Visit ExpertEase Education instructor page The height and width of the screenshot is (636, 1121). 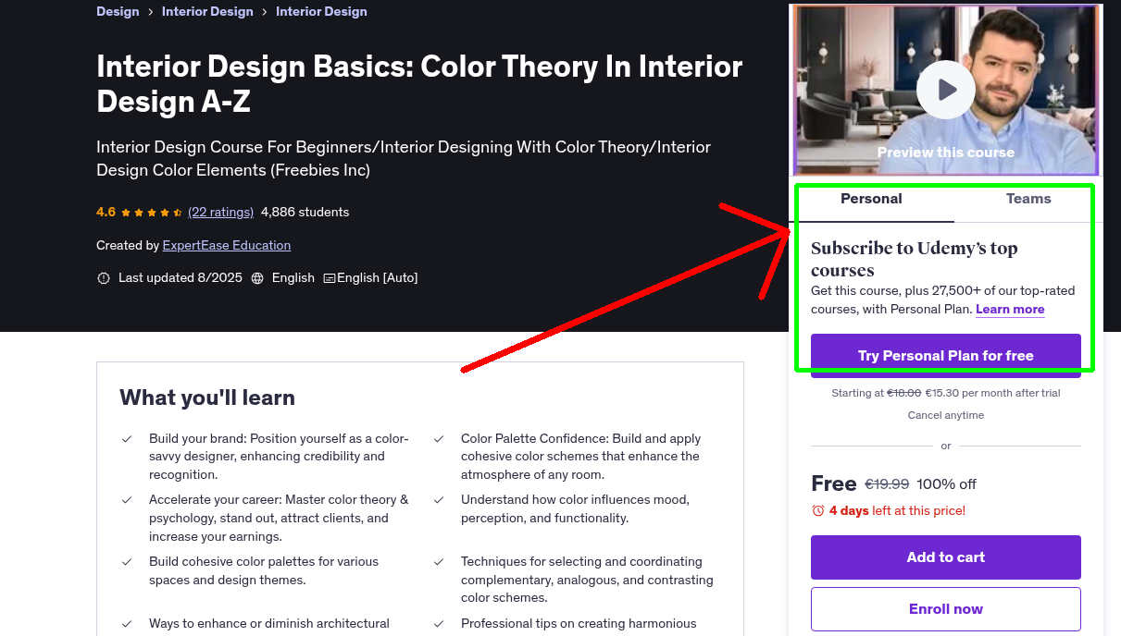(x=227, y=246)
